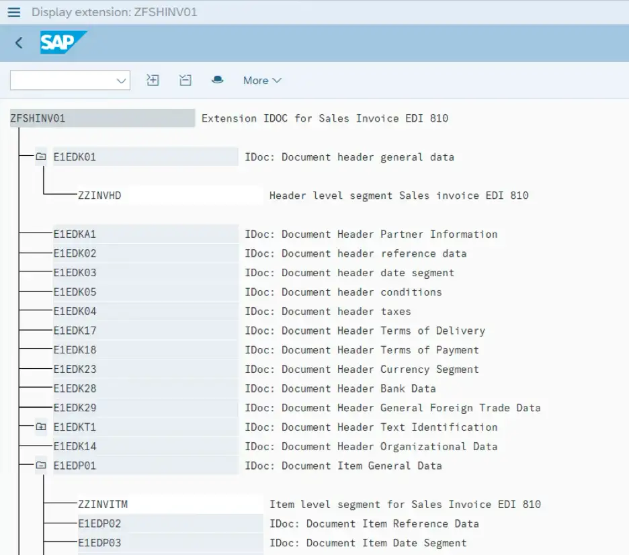Image resolution: width=629 pixels, height=555 pixels.
Task: Select the E1EDKA1 partner information segment
Action: coord(75,234)
